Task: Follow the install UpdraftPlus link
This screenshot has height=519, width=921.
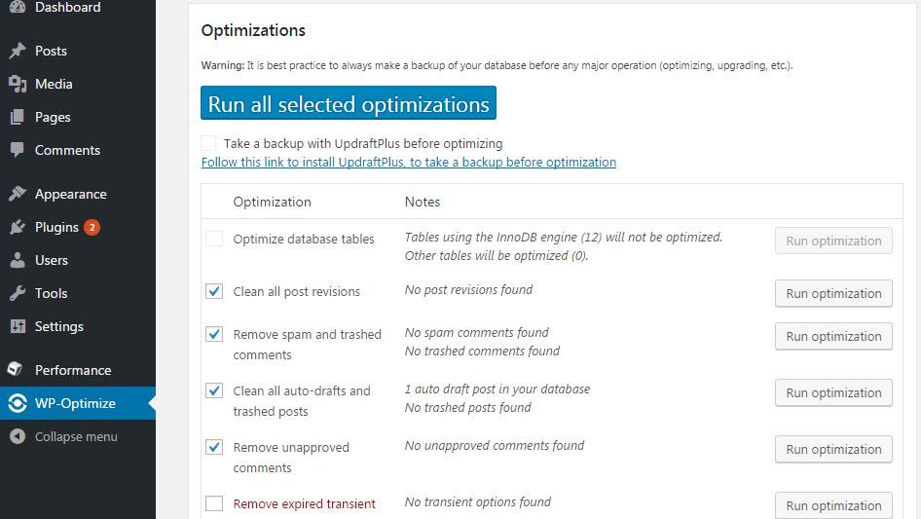Action: pos(408,163)
